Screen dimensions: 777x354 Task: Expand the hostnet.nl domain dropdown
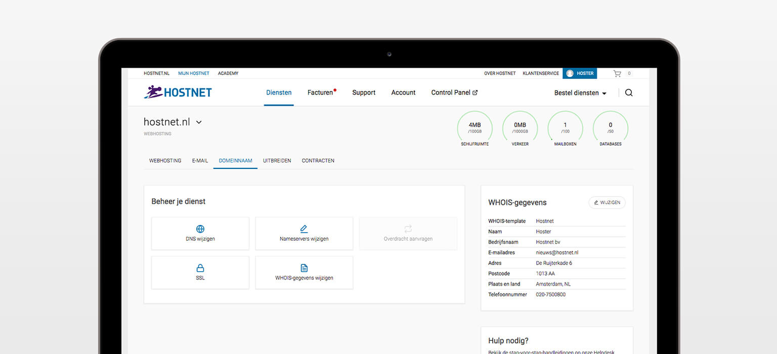click(x=199, y=122)
